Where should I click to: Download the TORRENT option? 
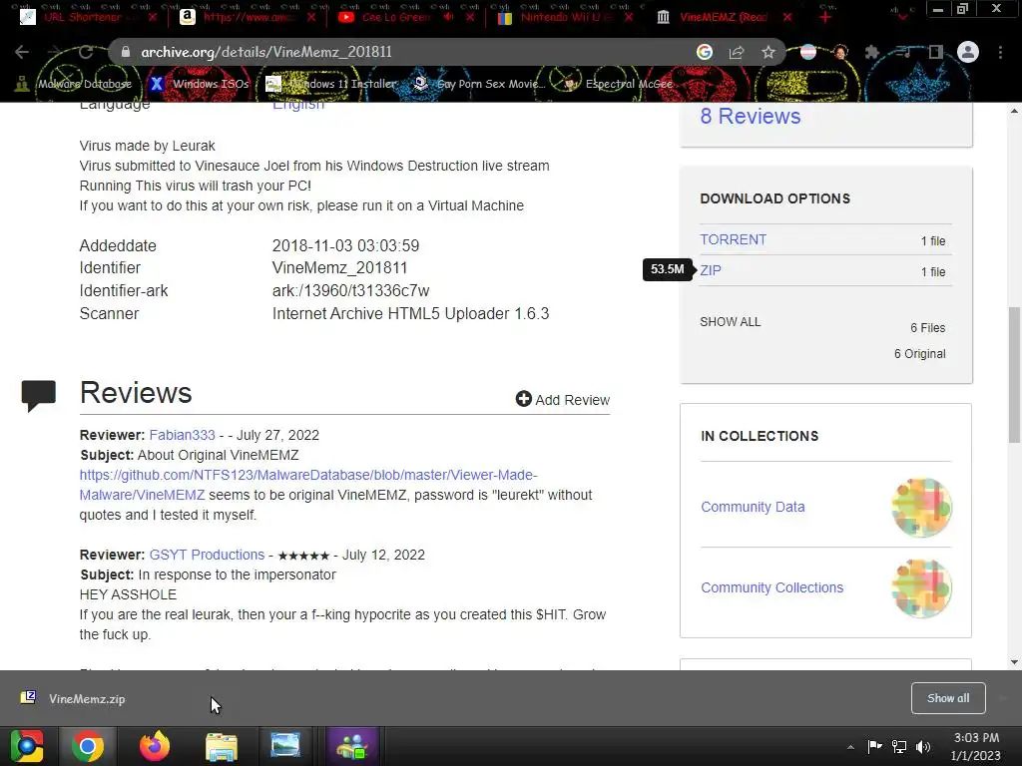[734, 239]
